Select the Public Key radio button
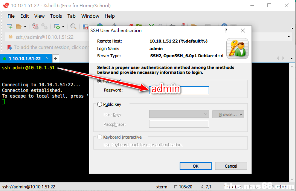Image resolution: width=296 pixels, height=191 pixels. click(99, 104)
